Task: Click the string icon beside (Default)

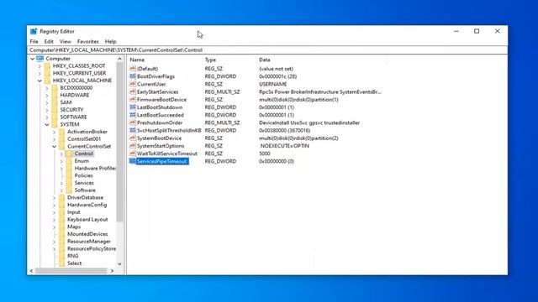Action: pos(133,69)
